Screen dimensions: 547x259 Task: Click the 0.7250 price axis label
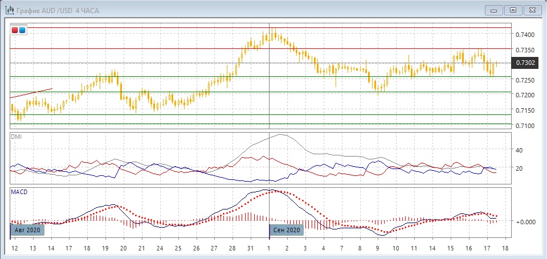[525, 80]
